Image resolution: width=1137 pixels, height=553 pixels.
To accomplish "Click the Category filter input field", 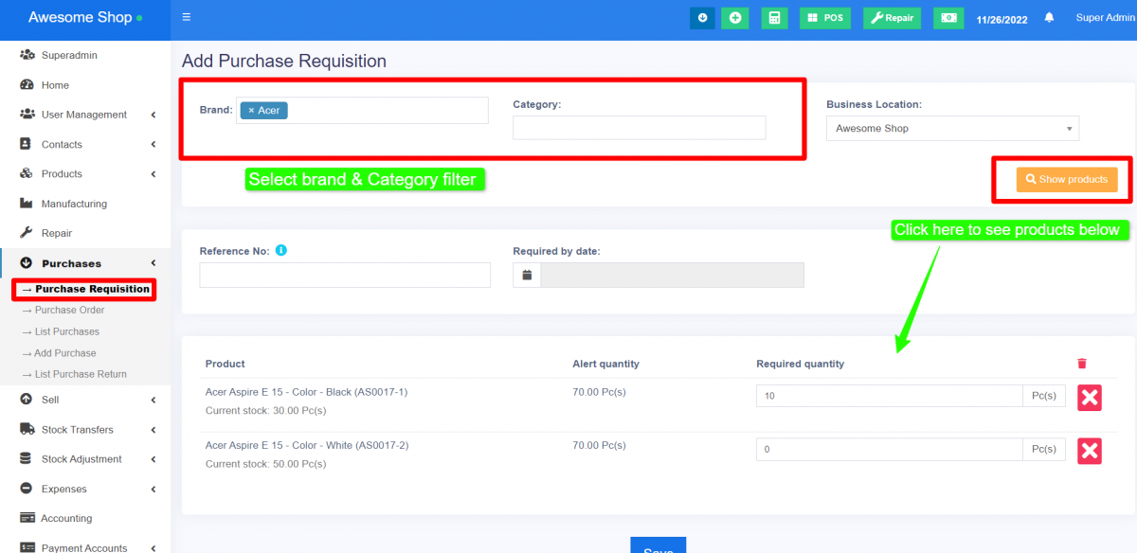I will 639,128.
